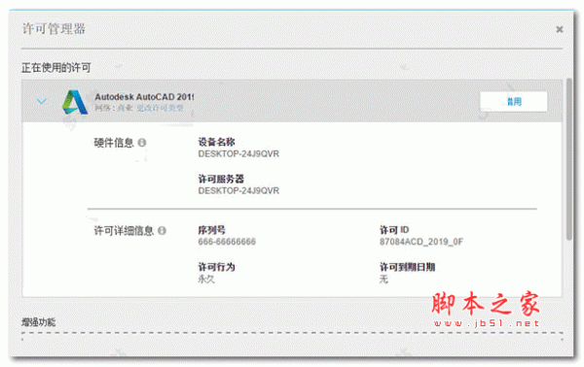The width and height of the screenshot is (584, 367).
Task: Click the 网络 : 商业 license type text
Action: point(114,108)
